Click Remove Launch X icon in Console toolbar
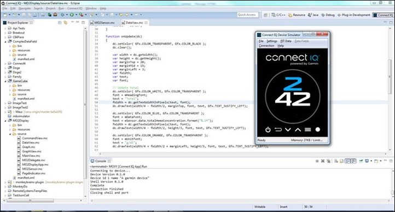 [x=323, y=161]
